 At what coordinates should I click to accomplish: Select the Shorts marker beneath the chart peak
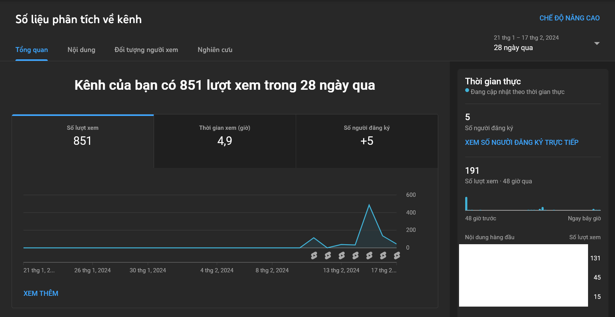click(369, 255)
